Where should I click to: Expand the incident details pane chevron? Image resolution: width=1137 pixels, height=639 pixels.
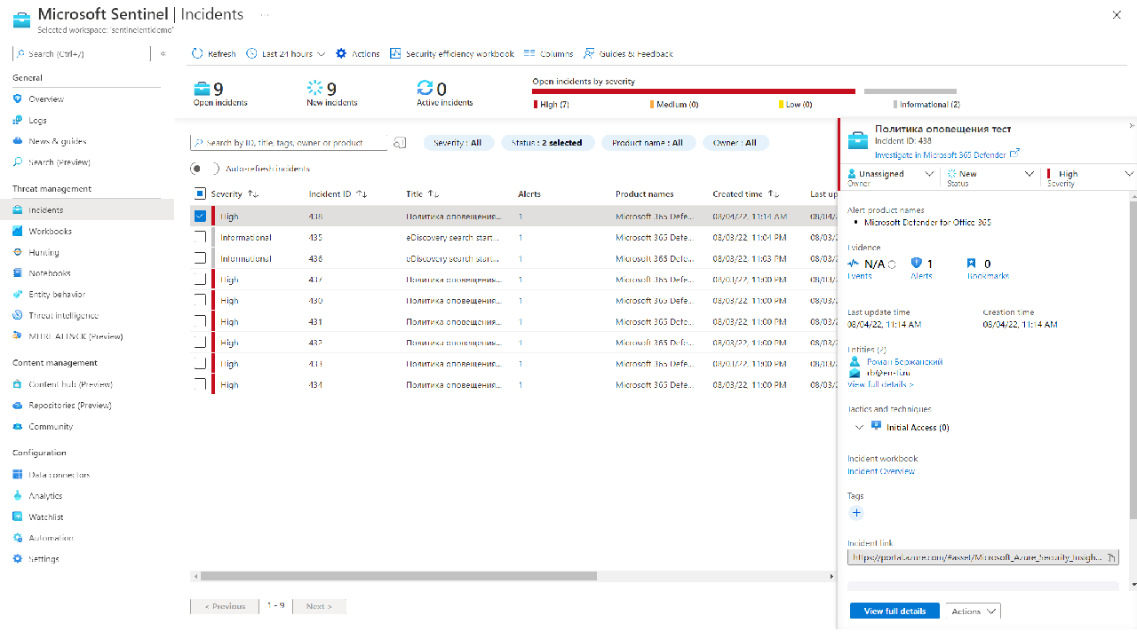(1131, 126)
